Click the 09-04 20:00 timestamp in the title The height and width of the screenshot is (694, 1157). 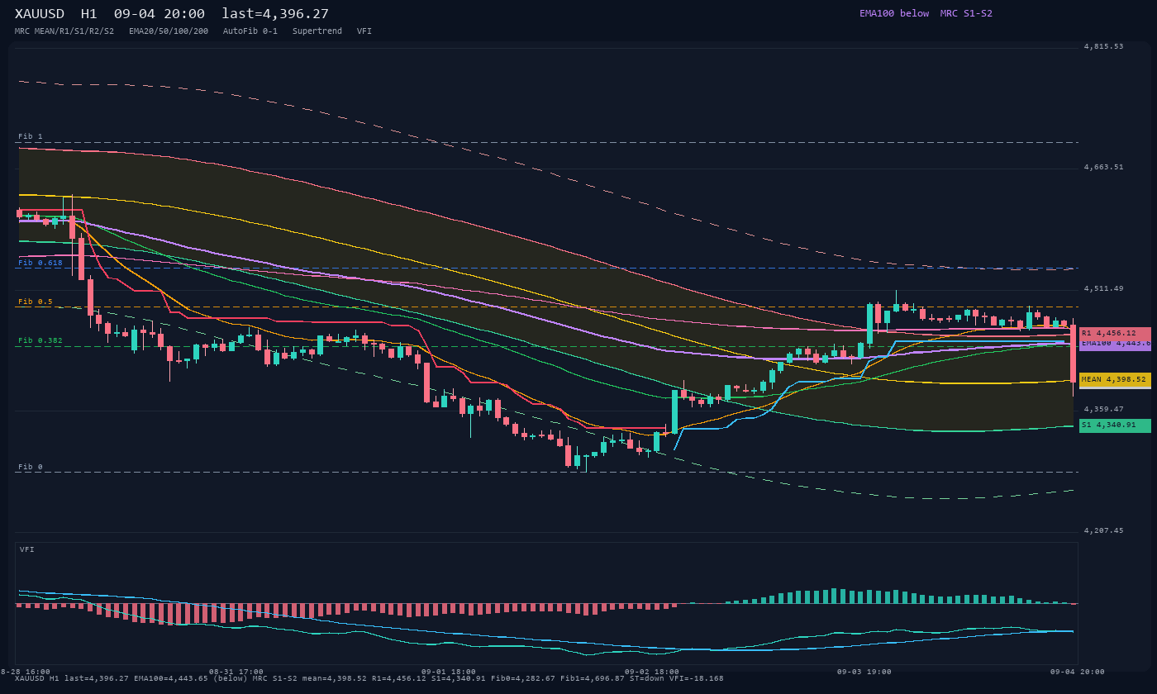160,13
